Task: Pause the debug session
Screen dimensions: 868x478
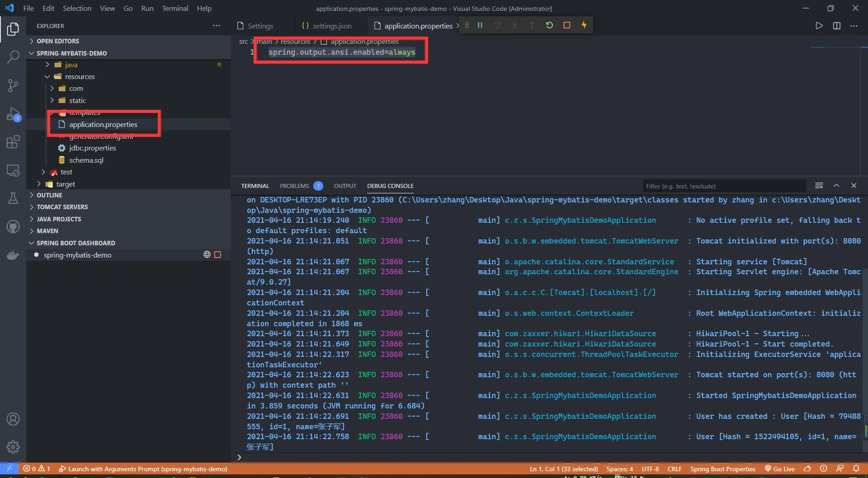Action: (480, 25)
